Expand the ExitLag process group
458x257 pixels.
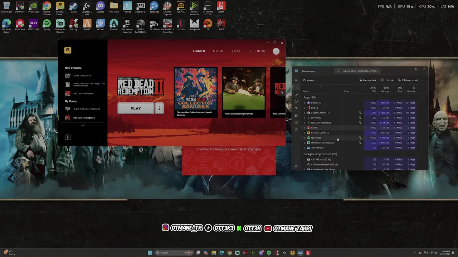(x=304, y=108)
